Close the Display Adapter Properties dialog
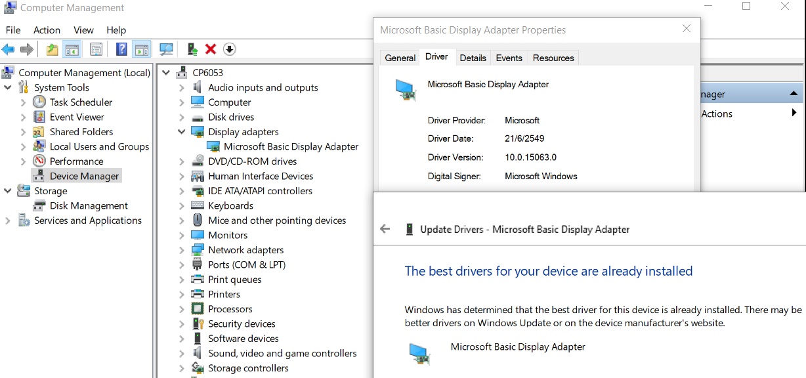 (687, 29)
